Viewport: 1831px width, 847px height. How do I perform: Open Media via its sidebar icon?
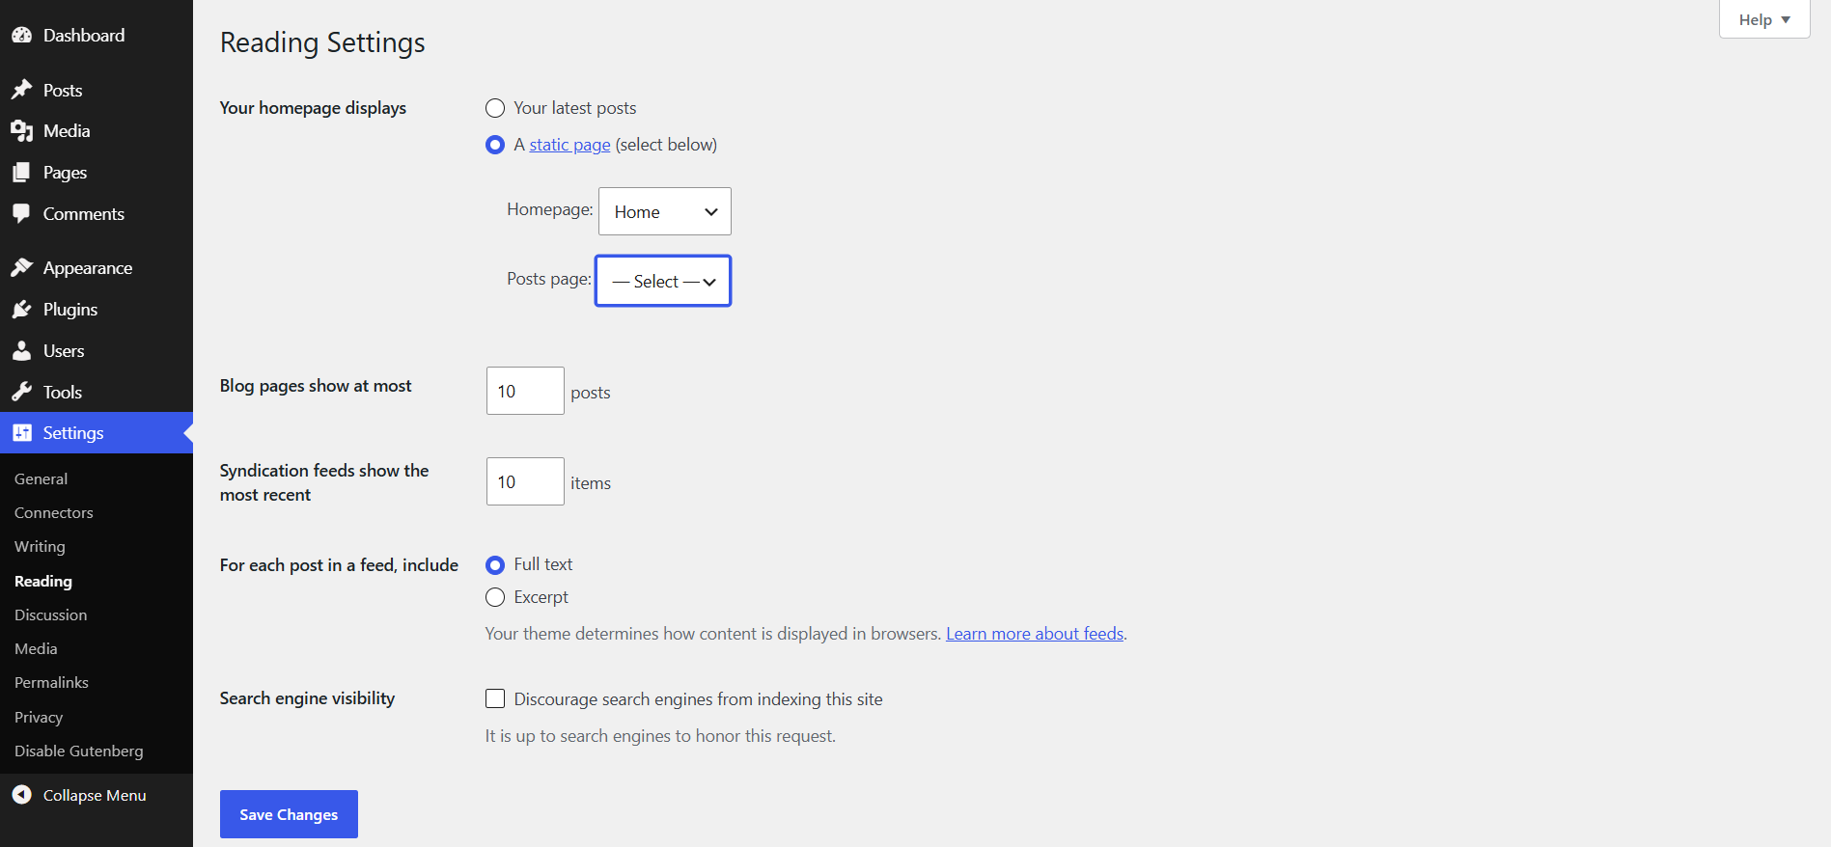pyautogui.click(x=21, y=131)
